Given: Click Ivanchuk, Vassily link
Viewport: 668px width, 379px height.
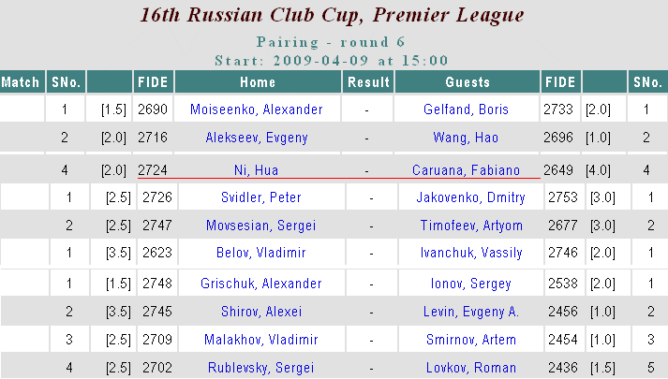Looking at the screenshot, I should pos(473,253).
